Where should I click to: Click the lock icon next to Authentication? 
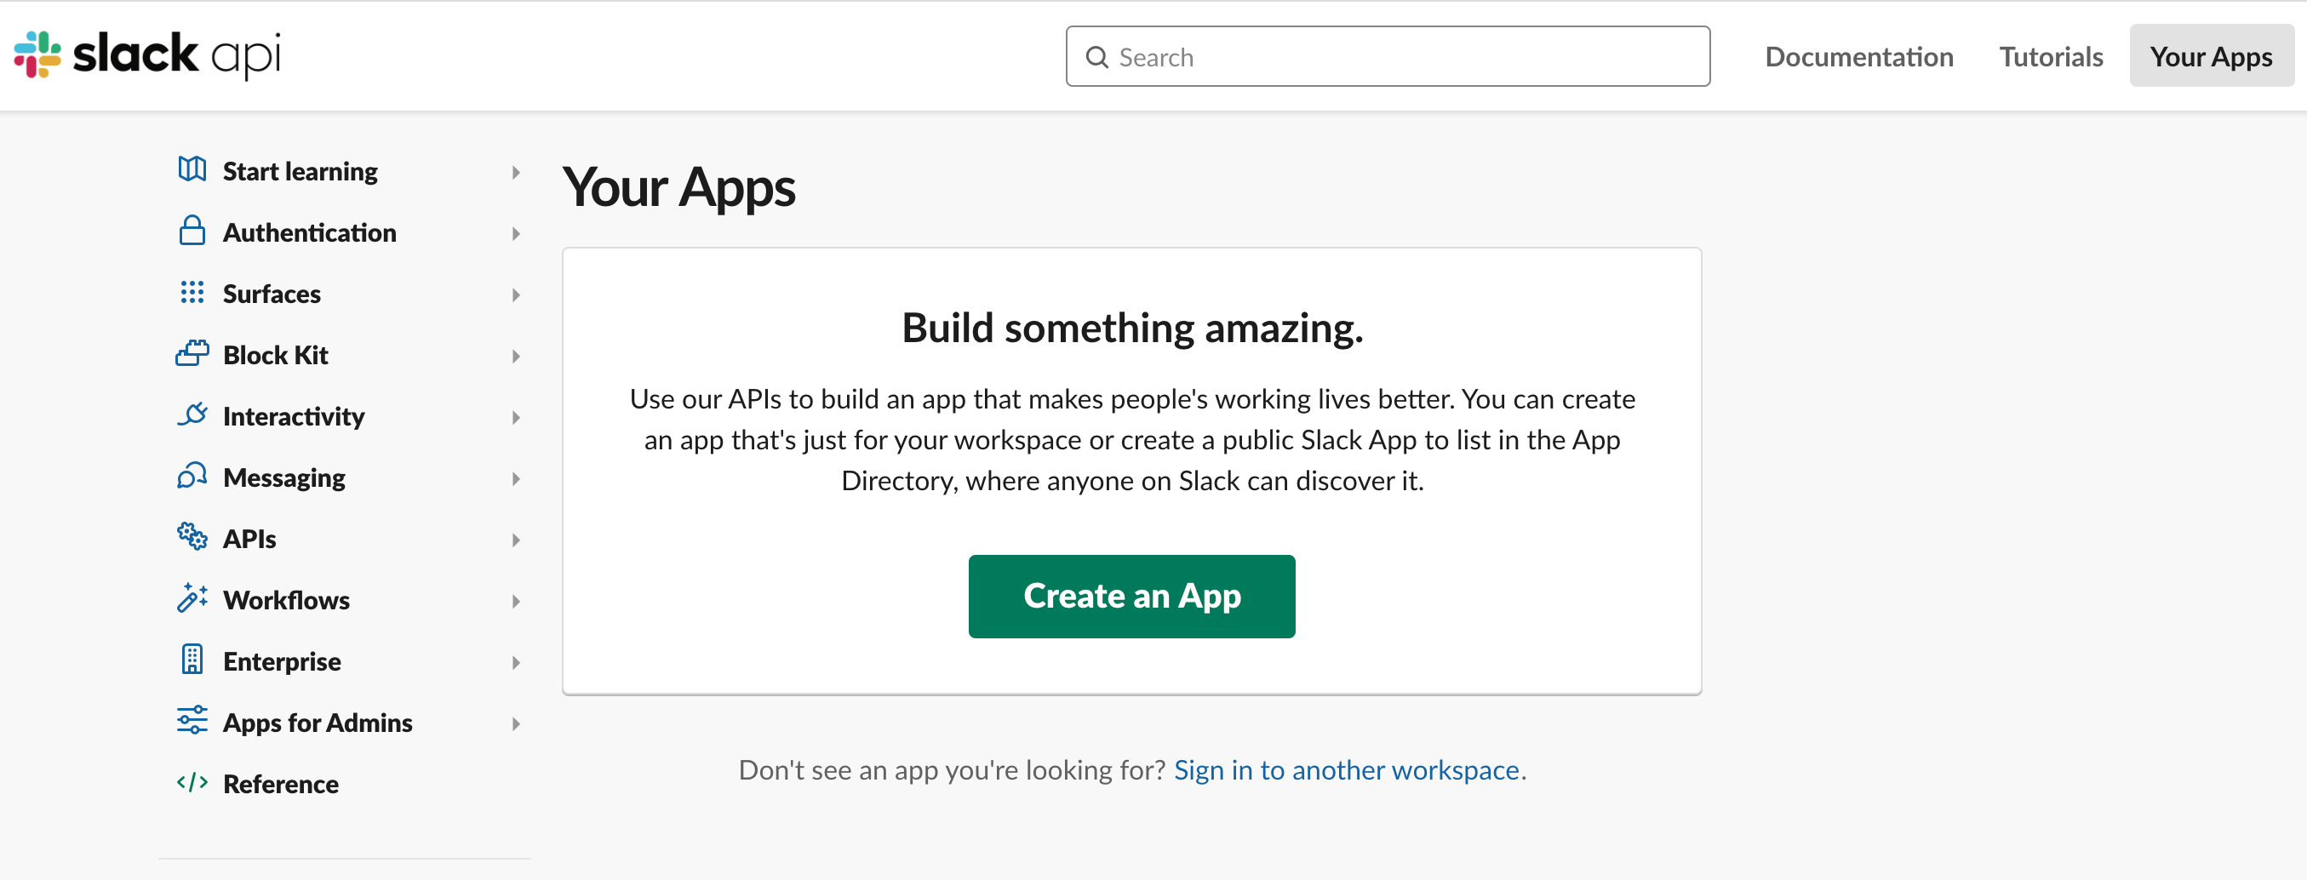click(x=192, y=231)
